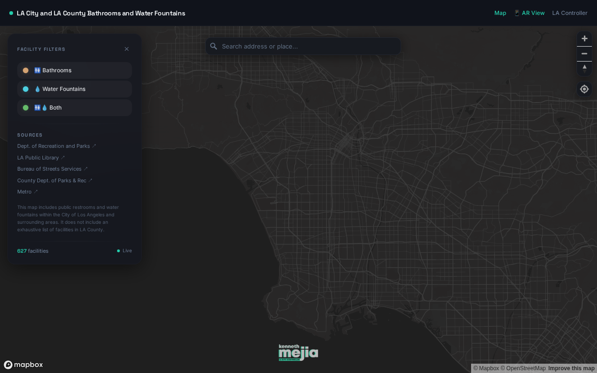Zoom in on the map
The height and width of the screenshot is (373, 597).
pyautogui.click(x=584, y=39)
